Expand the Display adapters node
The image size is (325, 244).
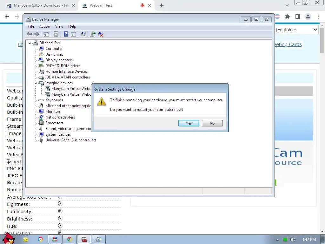[36, 60]
